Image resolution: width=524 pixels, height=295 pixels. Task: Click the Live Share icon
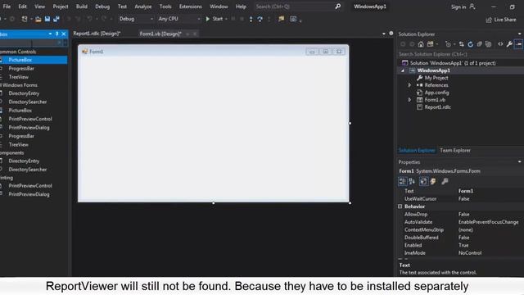point(489,20)
